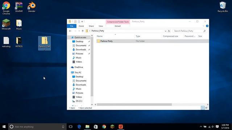Open the Share ribbon tab
232x130 pixels.
91,26
